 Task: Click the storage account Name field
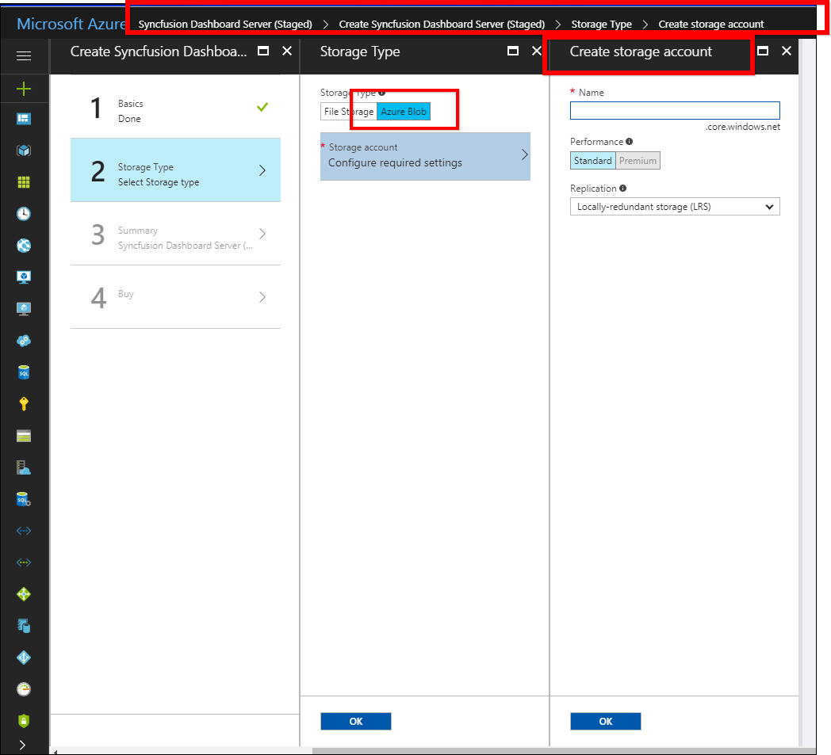[675, 111]
